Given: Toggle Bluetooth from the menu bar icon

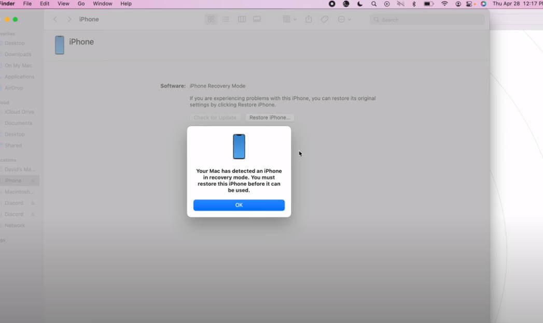Looking at the screenshot, I should pos(414,4).
